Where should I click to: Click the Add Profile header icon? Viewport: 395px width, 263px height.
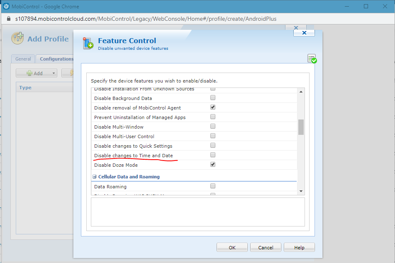tap(17, 39)
